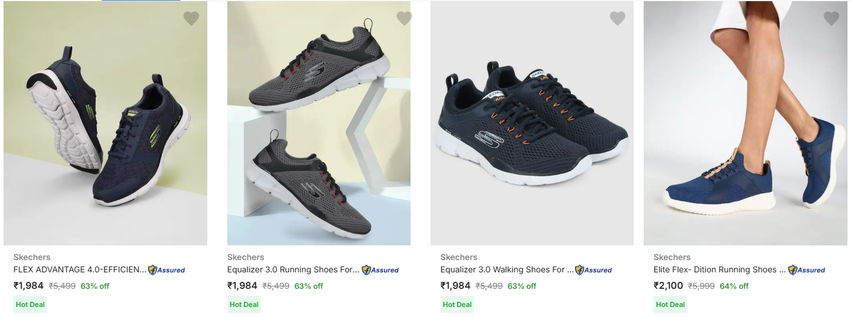Click Skechers brand above Equalizer 3.0 Walking Shoes
Screen dimensions: 851x317
click(459, 257)
